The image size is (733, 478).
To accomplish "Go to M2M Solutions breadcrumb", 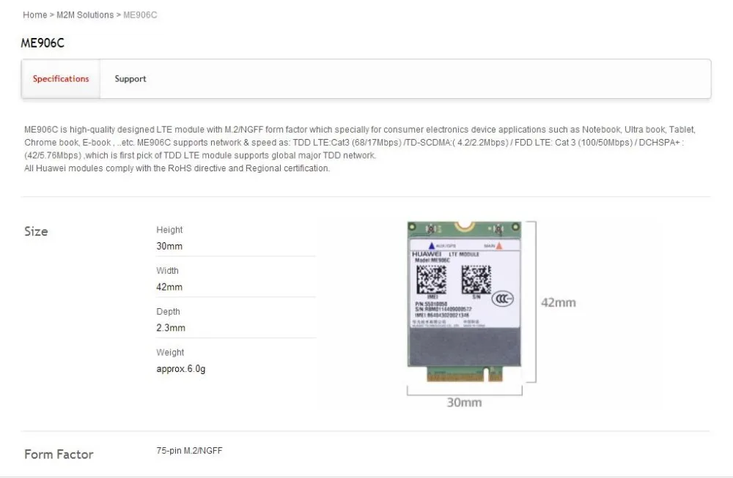I will tap(85, 15).
